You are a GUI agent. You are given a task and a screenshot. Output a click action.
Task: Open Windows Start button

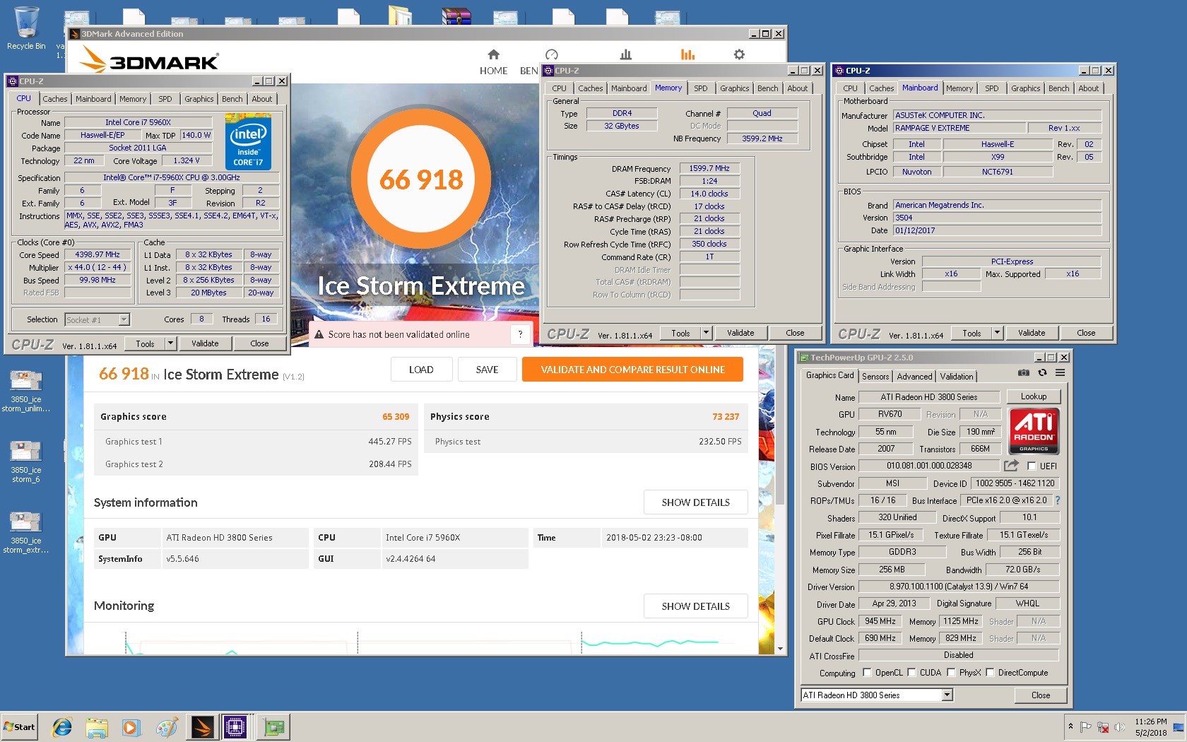[x=19, y=726]
